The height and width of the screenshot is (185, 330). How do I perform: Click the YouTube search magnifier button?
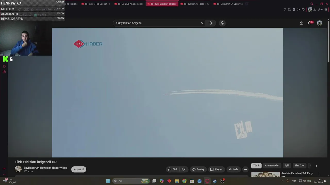tap(211, 23)
